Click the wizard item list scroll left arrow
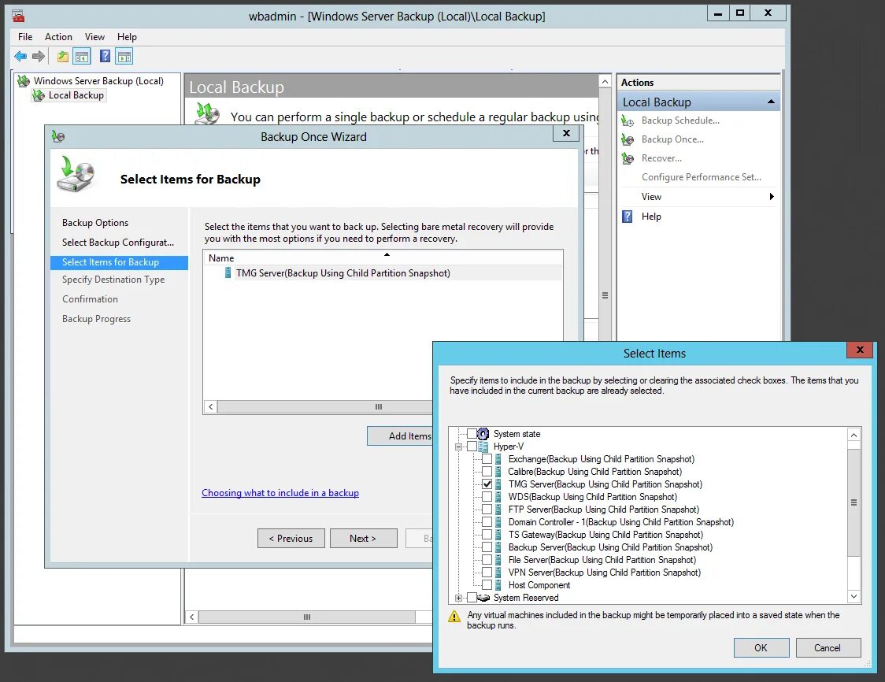Viewport: 885px width, 682px height. (210, 406)
